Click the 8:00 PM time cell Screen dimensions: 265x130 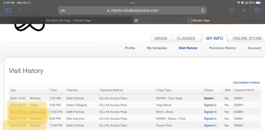click(55, 119)
